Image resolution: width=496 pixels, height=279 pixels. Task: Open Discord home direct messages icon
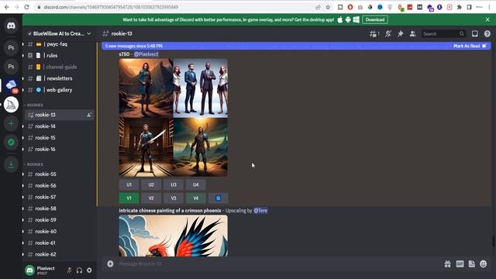(x=11, y=26)
